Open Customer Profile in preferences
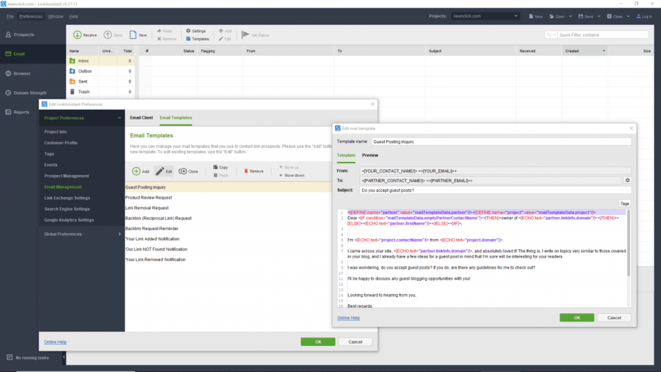This screenshot has height=372, width=661. 61,143
